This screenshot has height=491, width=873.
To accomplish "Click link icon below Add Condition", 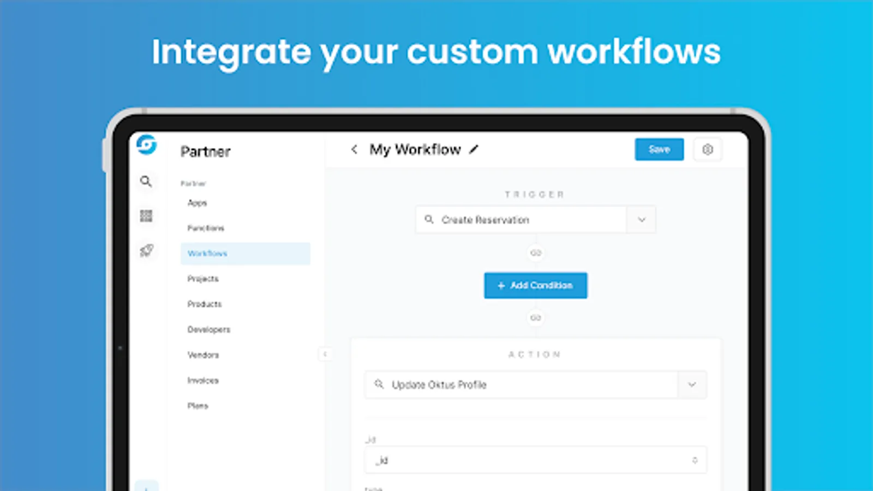I will (x=536, y=318).
